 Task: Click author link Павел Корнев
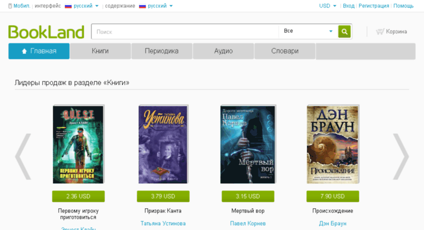point(248,223)
